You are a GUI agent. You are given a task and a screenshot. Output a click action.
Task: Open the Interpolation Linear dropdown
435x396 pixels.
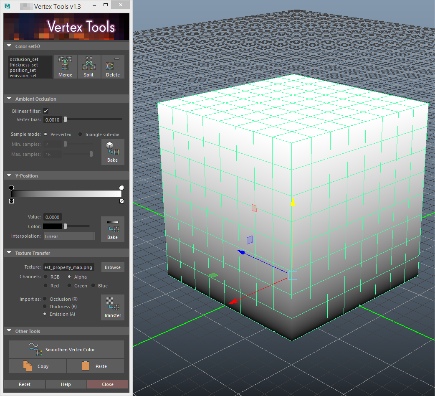pyautogui.click(x=69, y=236)
